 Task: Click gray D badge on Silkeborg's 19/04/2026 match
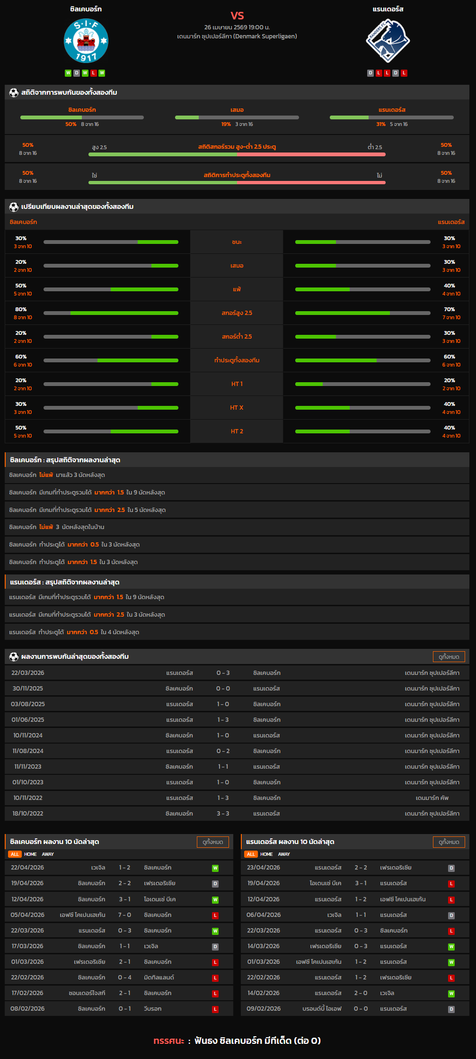pyautogui.click(x=215, y=884)
